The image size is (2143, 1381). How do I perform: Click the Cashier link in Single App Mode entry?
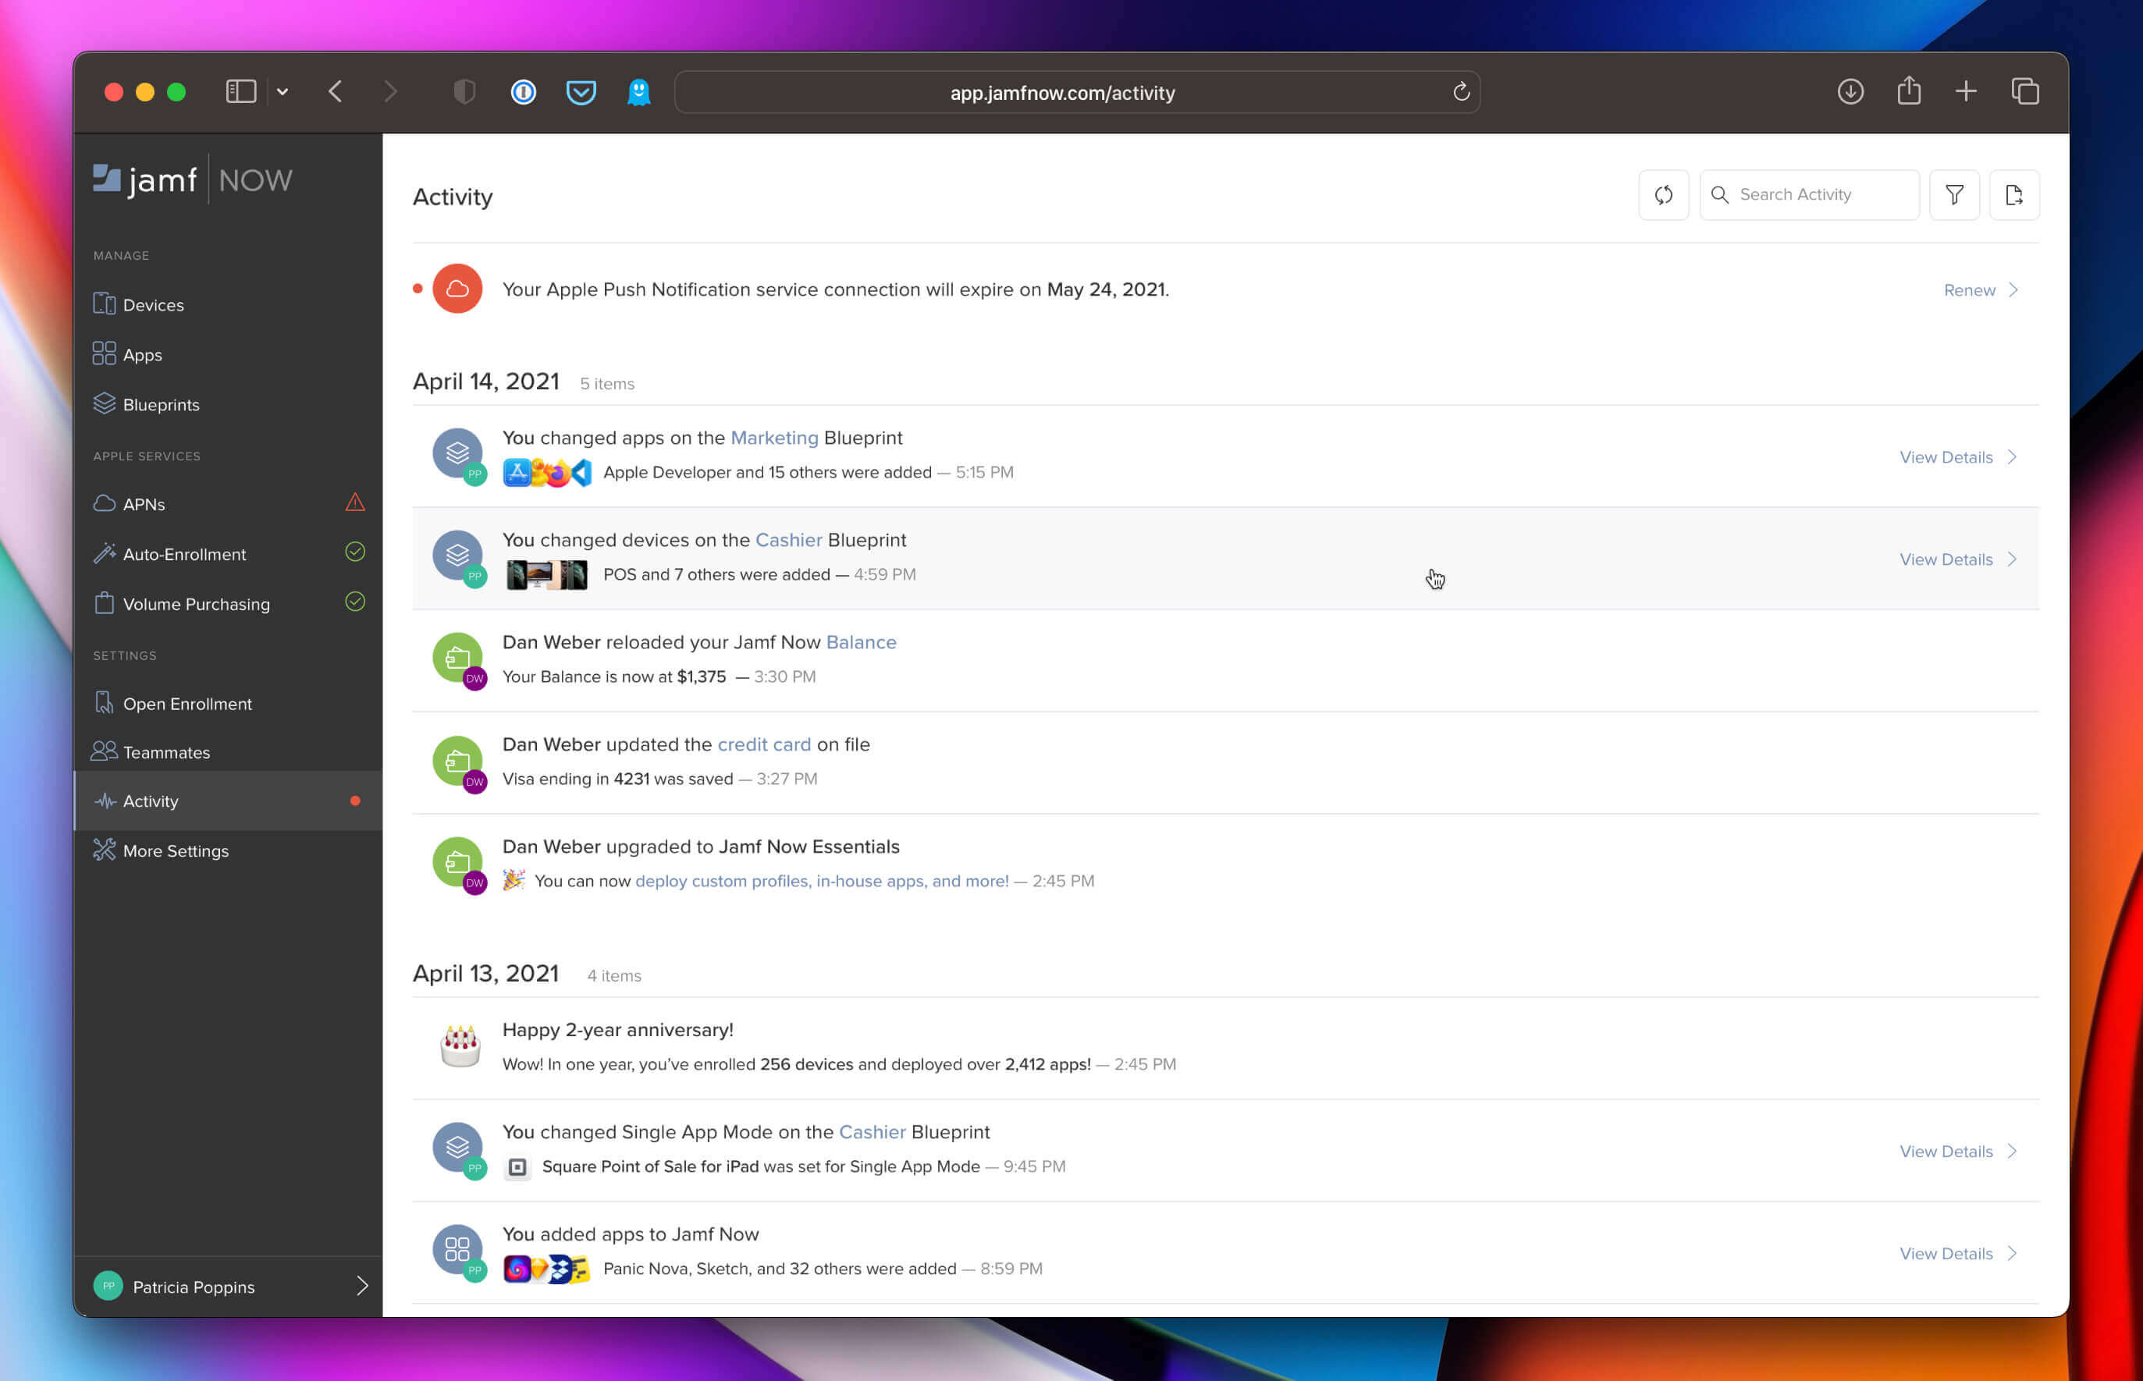tap(872, 1131)
